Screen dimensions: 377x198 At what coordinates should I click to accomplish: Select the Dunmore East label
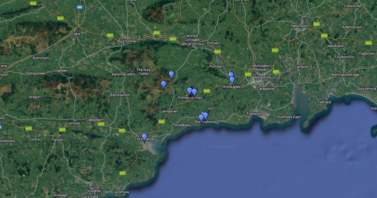[289, 117]
